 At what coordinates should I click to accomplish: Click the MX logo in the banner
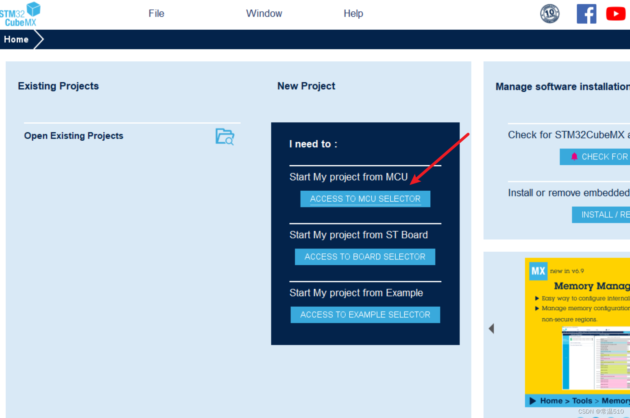538,271
